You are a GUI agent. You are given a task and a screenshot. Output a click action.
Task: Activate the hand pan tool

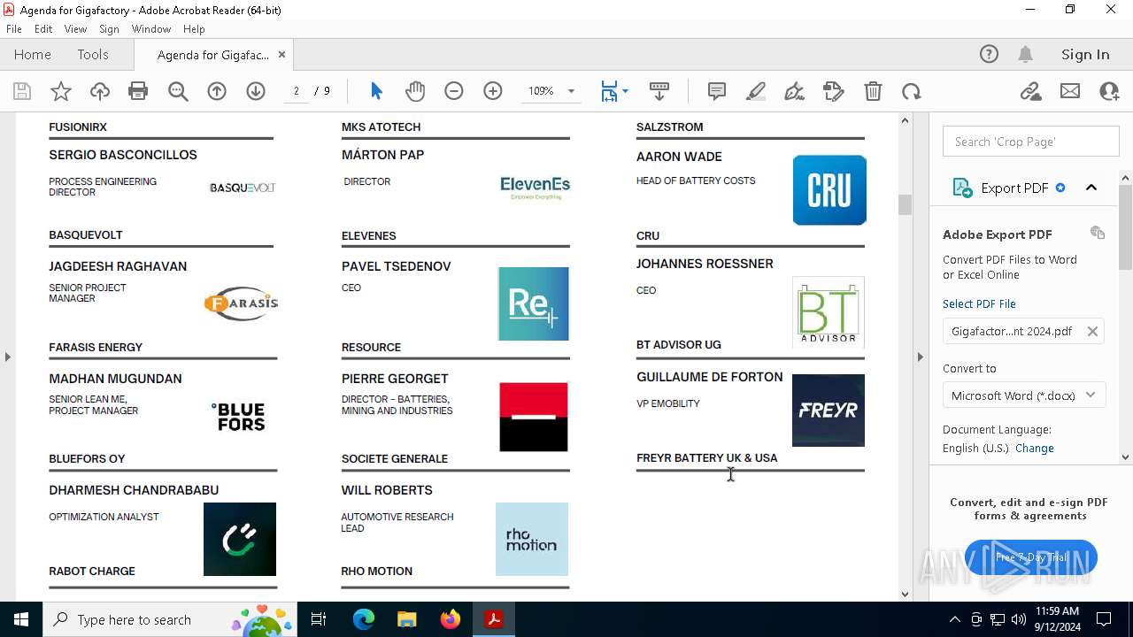point(415,91)
